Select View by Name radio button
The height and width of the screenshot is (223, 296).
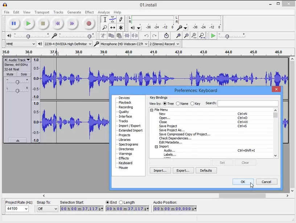click(x=178, y=104)
